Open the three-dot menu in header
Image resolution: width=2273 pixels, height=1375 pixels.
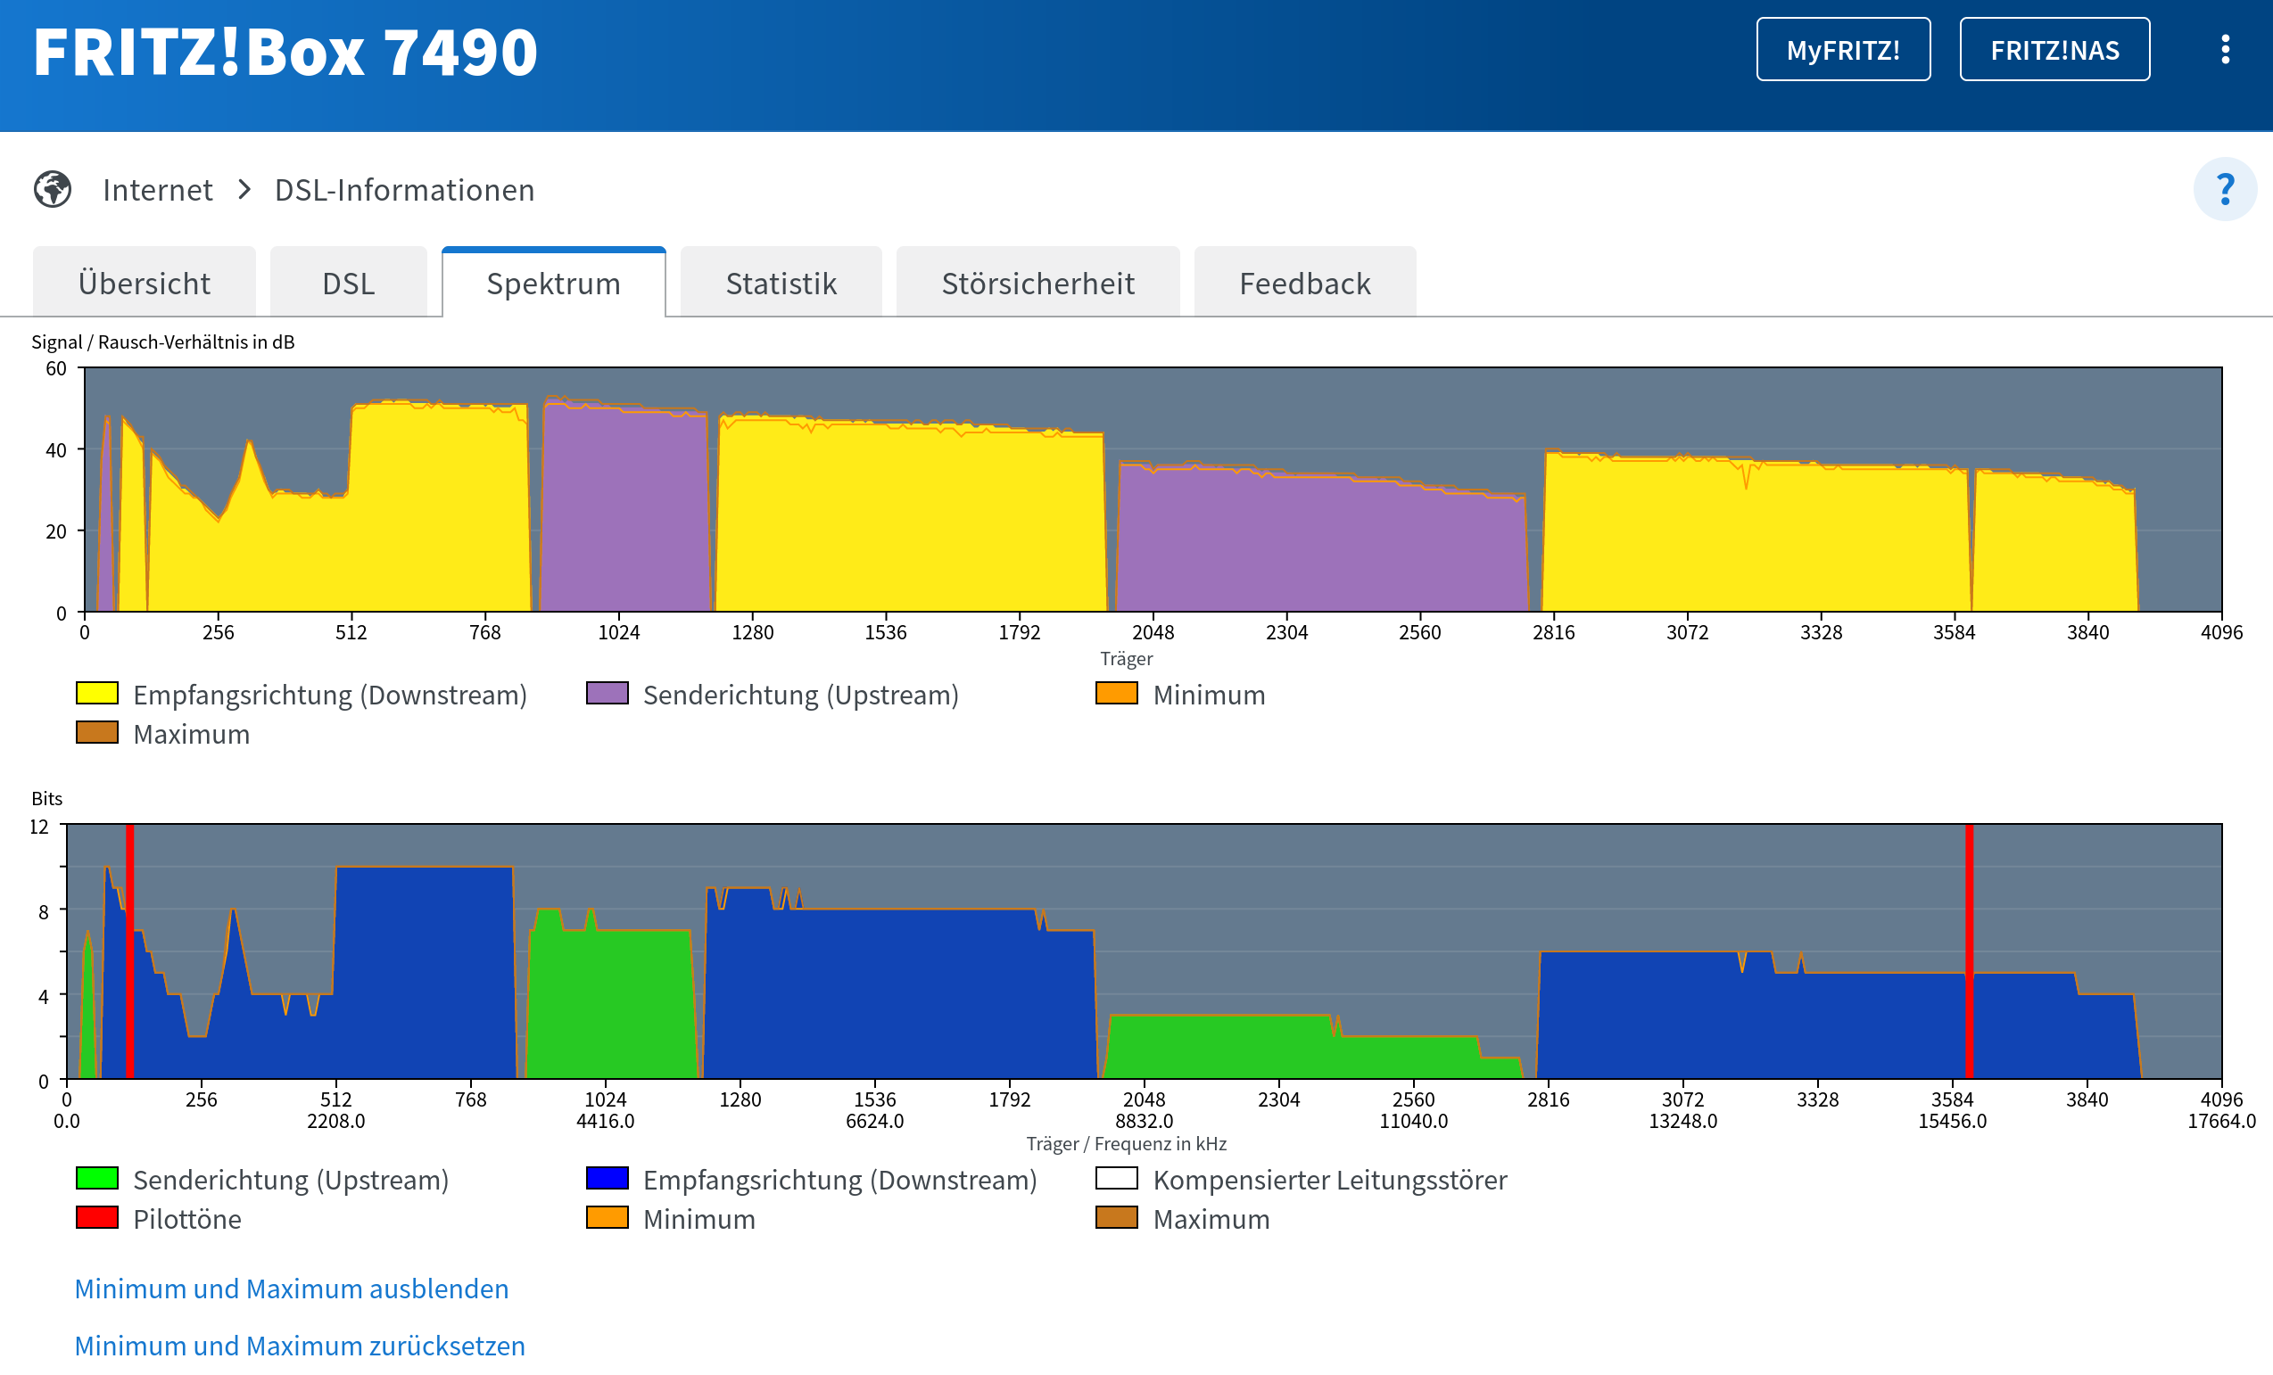[2224, 50]
